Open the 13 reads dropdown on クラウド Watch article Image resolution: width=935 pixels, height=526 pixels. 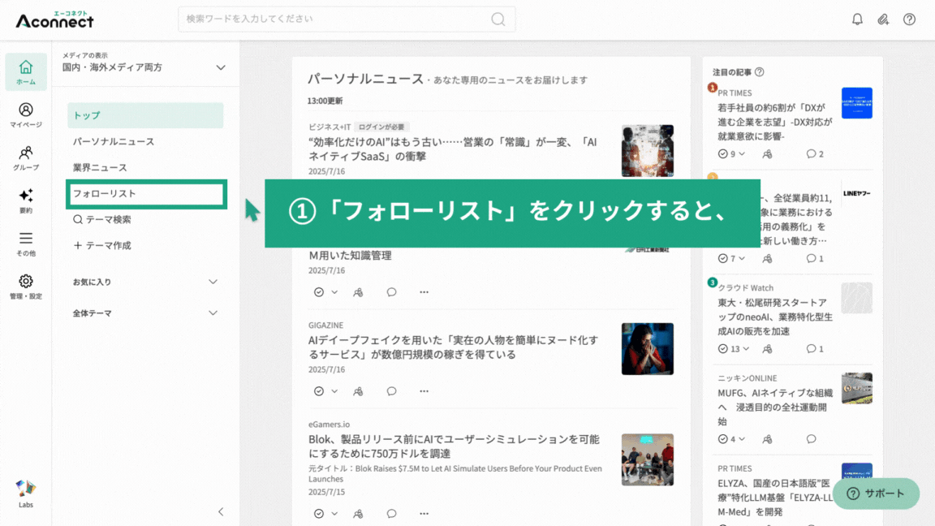[x=746, y=349]
